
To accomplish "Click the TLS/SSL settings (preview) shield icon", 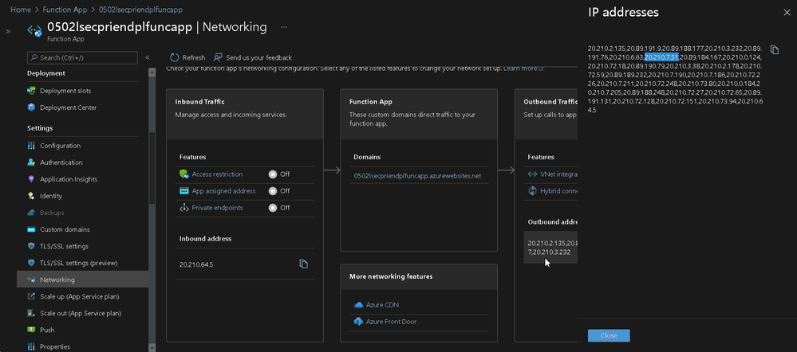I will 31,263.
